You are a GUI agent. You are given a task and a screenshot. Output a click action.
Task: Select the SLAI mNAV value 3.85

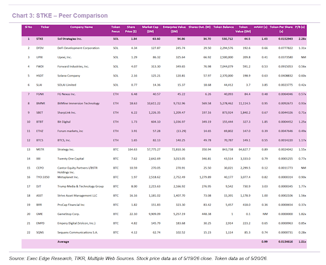click(264, 85)
